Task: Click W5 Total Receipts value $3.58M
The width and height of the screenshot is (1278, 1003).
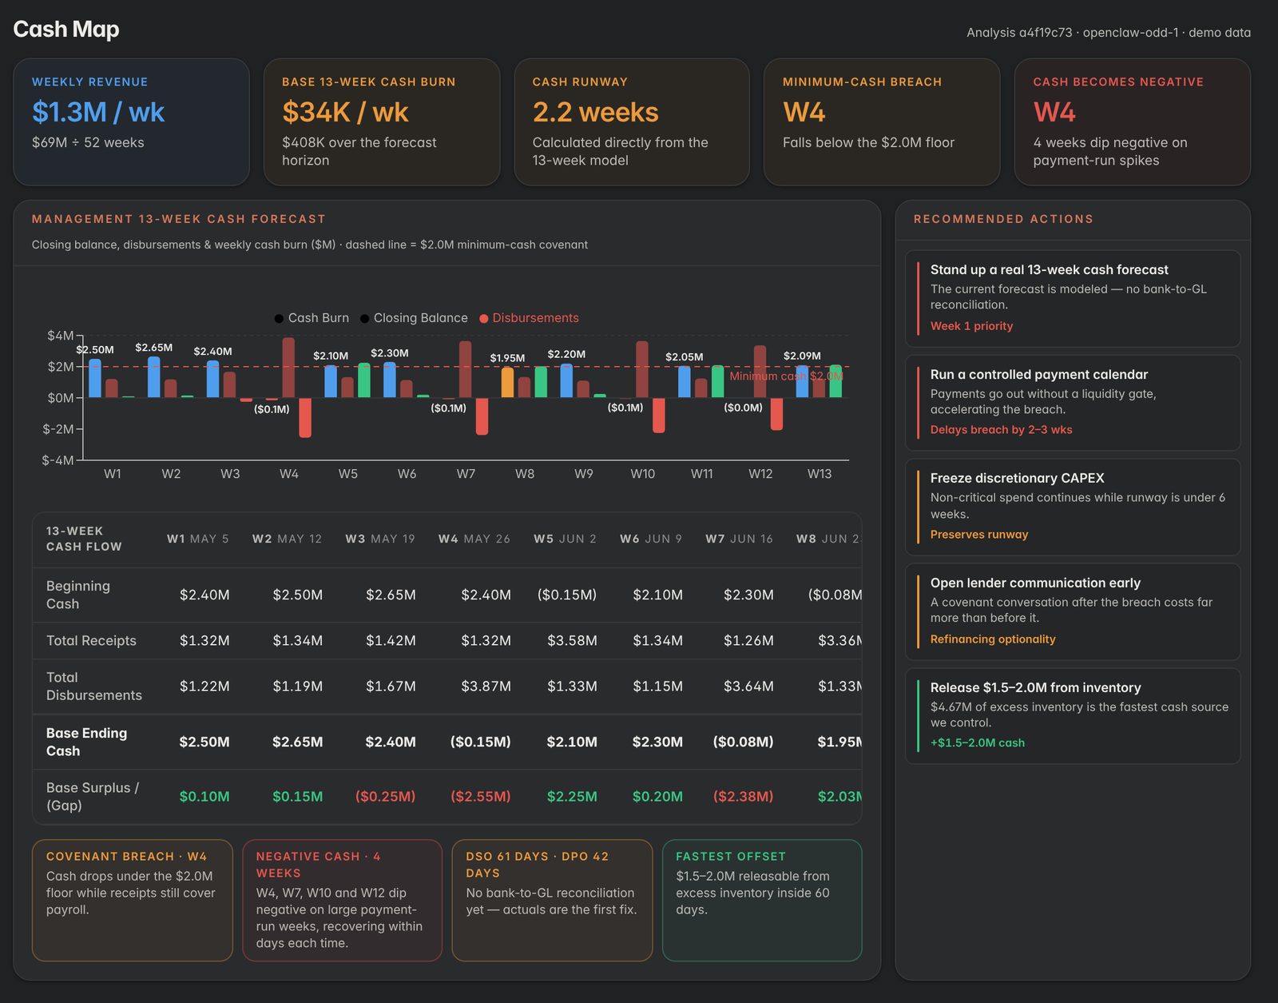Action: [572, 641]
